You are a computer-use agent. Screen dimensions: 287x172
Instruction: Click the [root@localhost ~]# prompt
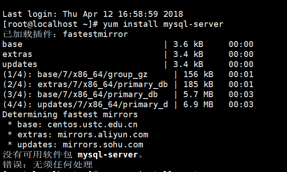pos(50,24)
